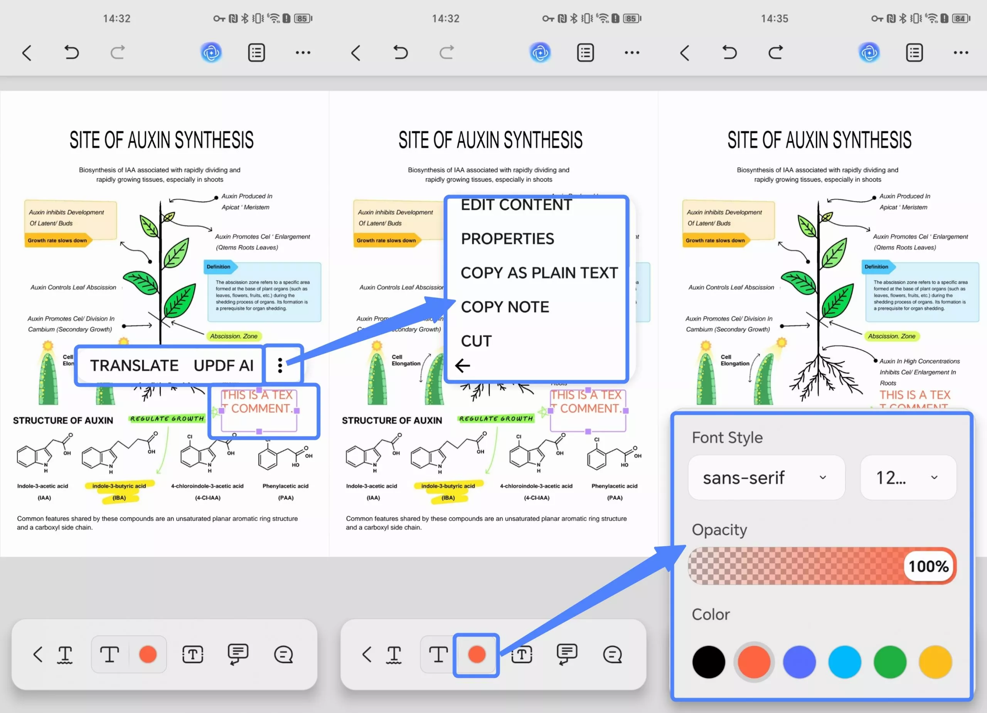
Task: Select the green color swatch
Action: tap(890, 662)
